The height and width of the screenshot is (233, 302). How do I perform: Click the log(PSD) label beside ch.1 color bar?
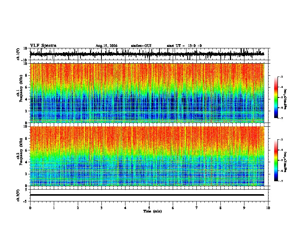[286, 99]
